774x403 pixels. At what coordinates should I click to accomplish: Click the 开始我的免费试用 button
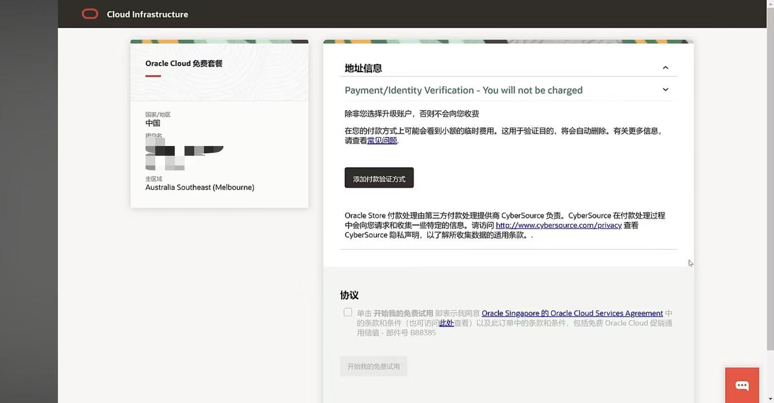(x=373, y=366)
